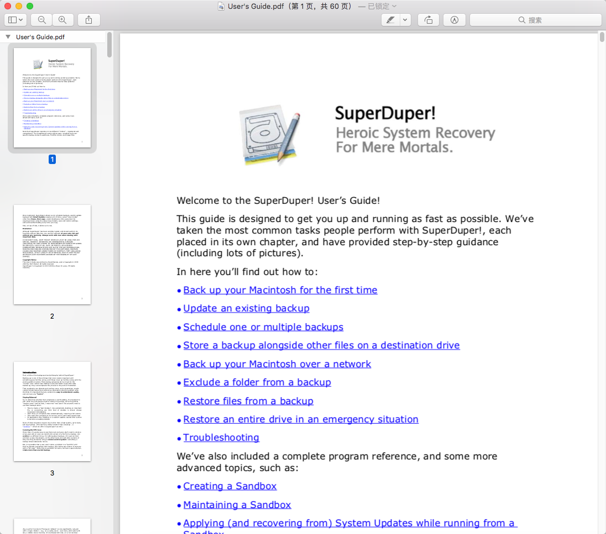
Task: Open the 'Creating a Sandbox' link
Action: click(x=230, y=486)
